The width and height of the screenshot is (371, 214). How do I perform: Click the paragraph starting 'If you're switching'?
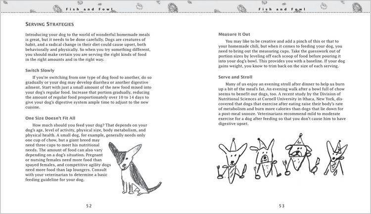click(x=89, y=92)
